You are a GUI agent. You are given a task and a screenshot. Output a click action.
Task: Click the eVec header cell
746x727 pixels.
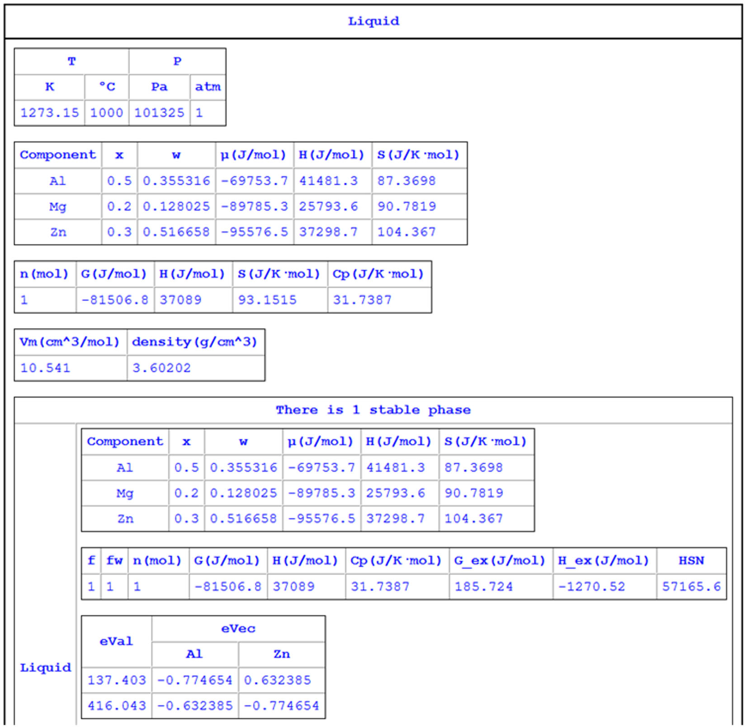238,628
